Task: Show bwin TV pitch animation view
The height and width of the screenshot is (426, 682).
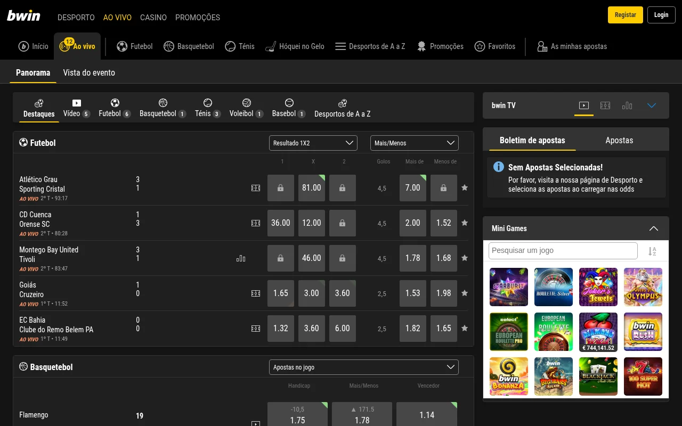Action: (605, 105)
